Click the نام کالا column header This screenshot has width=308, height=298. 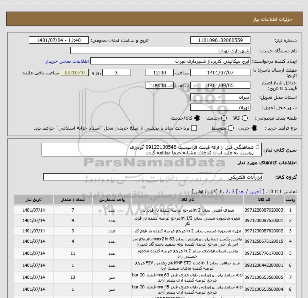click(x=188, y=200)
